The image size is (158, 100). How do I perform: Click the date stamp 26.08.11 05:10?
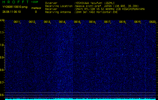(12, 12)
